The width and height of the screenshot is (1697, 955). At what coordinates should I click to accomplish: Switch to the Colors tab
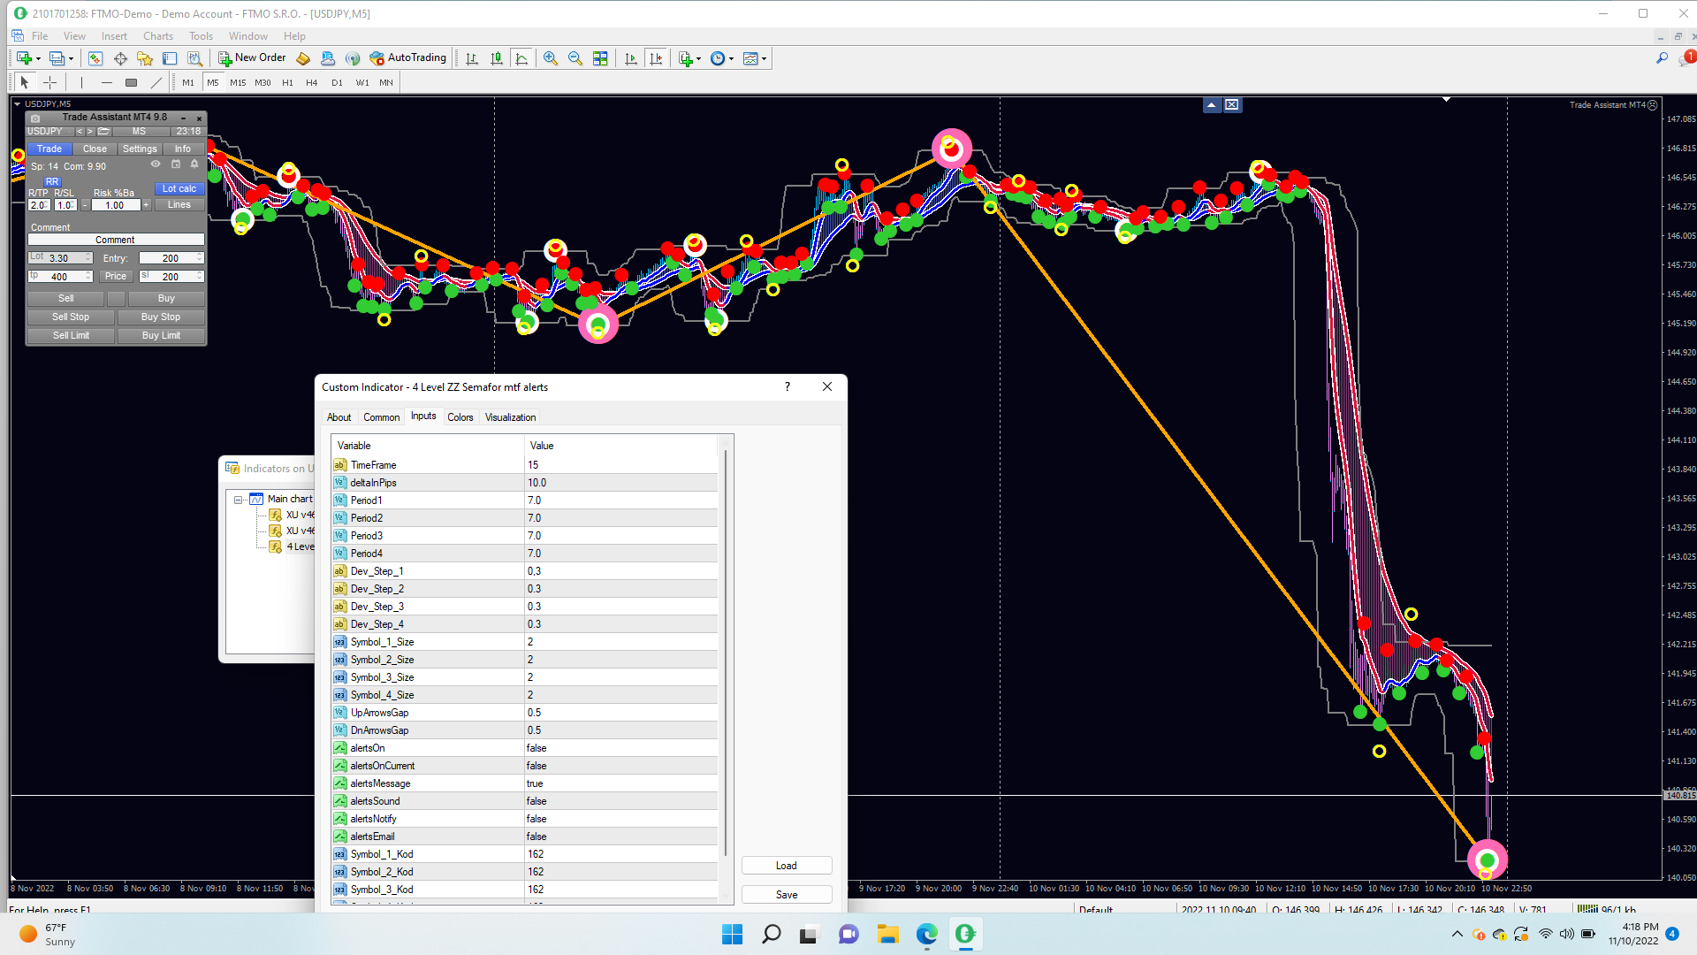click(x=460, y=417)
